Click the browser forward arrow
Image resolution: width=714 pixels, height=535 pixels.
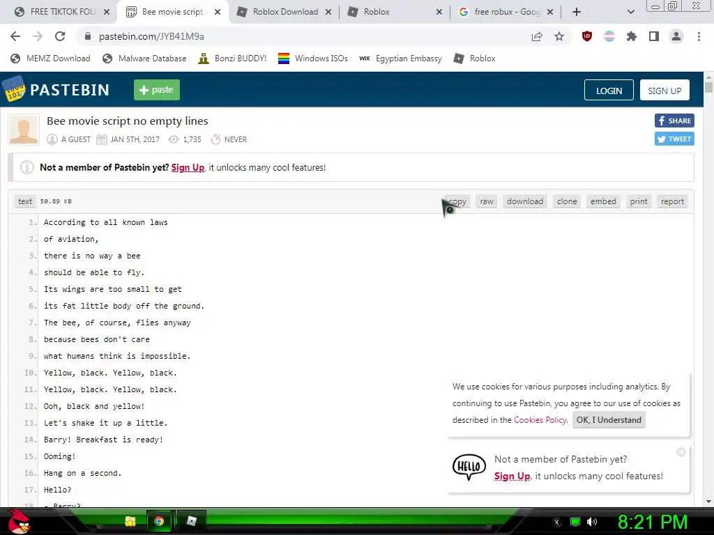[38, 36]
